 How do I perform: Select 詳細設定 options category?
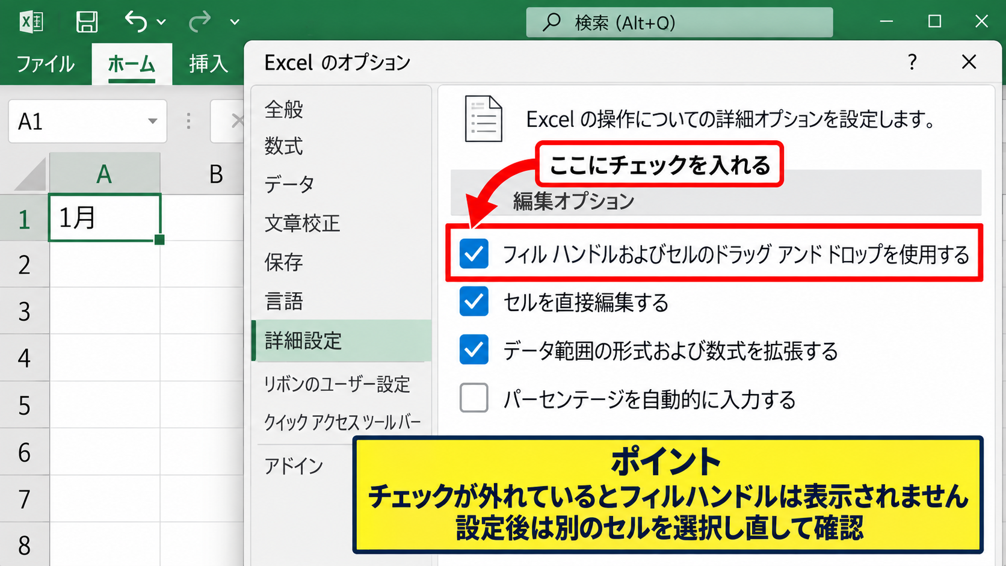(342, 340)
